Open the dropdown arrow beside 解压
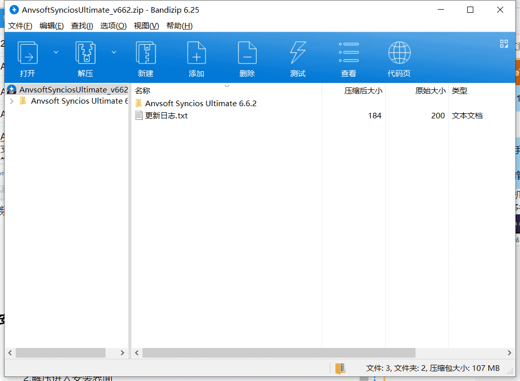 pyautogui.click(x=114, y=52)
